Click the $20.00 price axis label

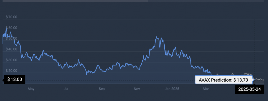[x=12, y=71]
